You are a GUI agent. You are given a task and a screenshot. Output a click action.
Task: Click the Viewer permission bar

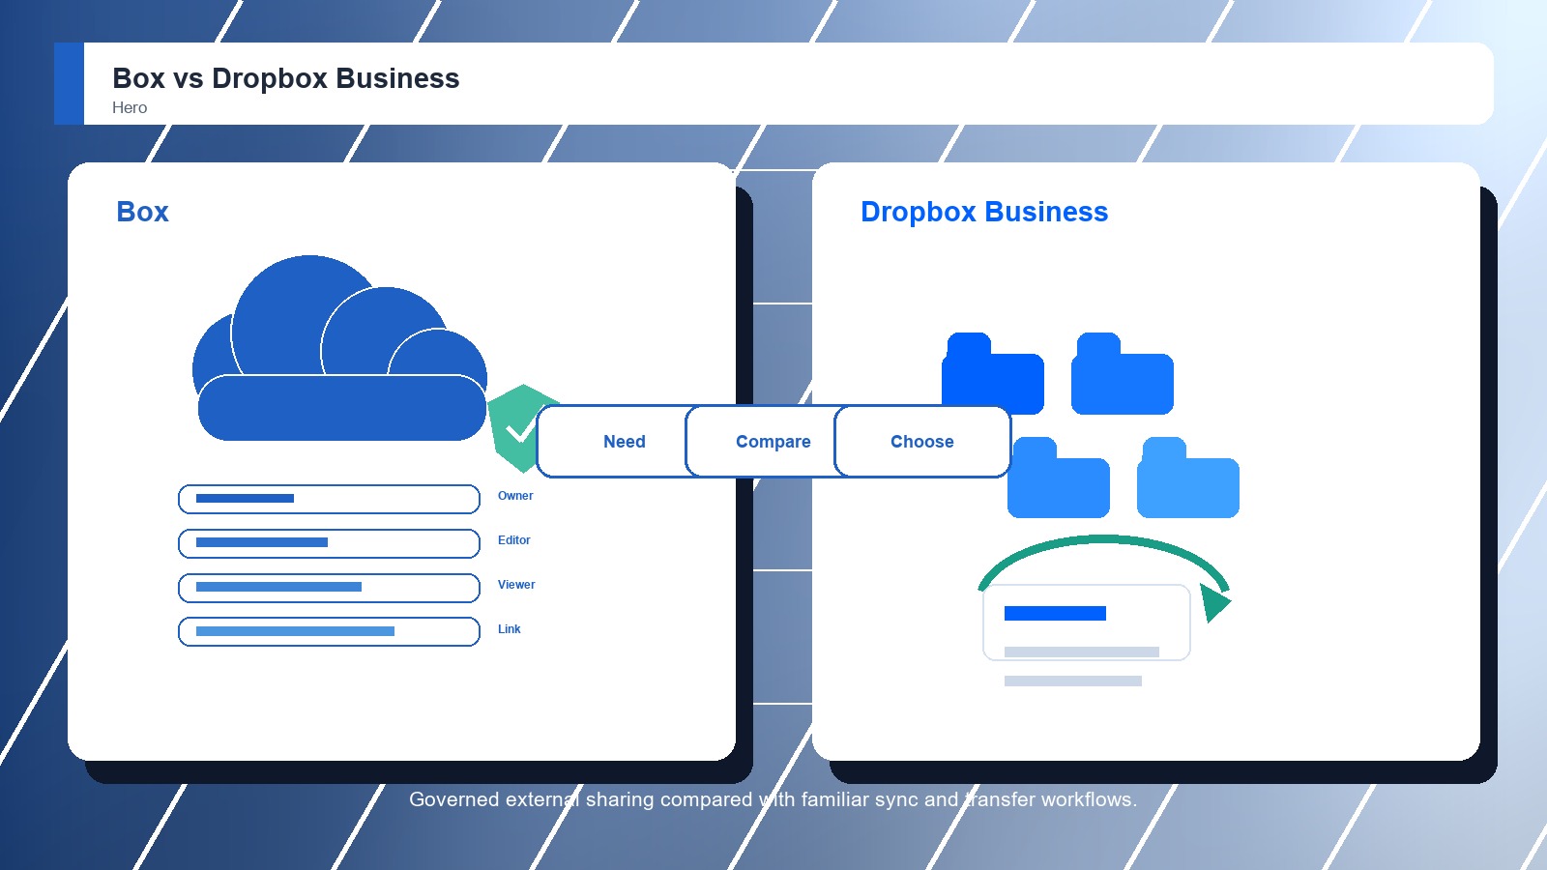click(x=329, y=588)
